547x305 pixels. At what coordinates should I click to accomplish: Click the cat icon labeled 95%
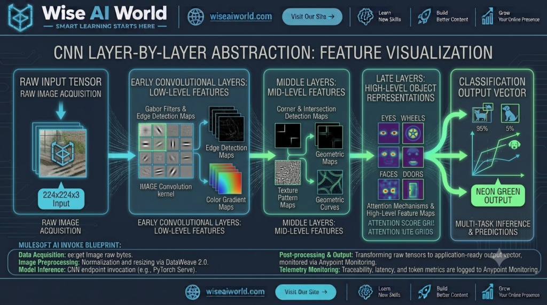[x=482, y=113]
